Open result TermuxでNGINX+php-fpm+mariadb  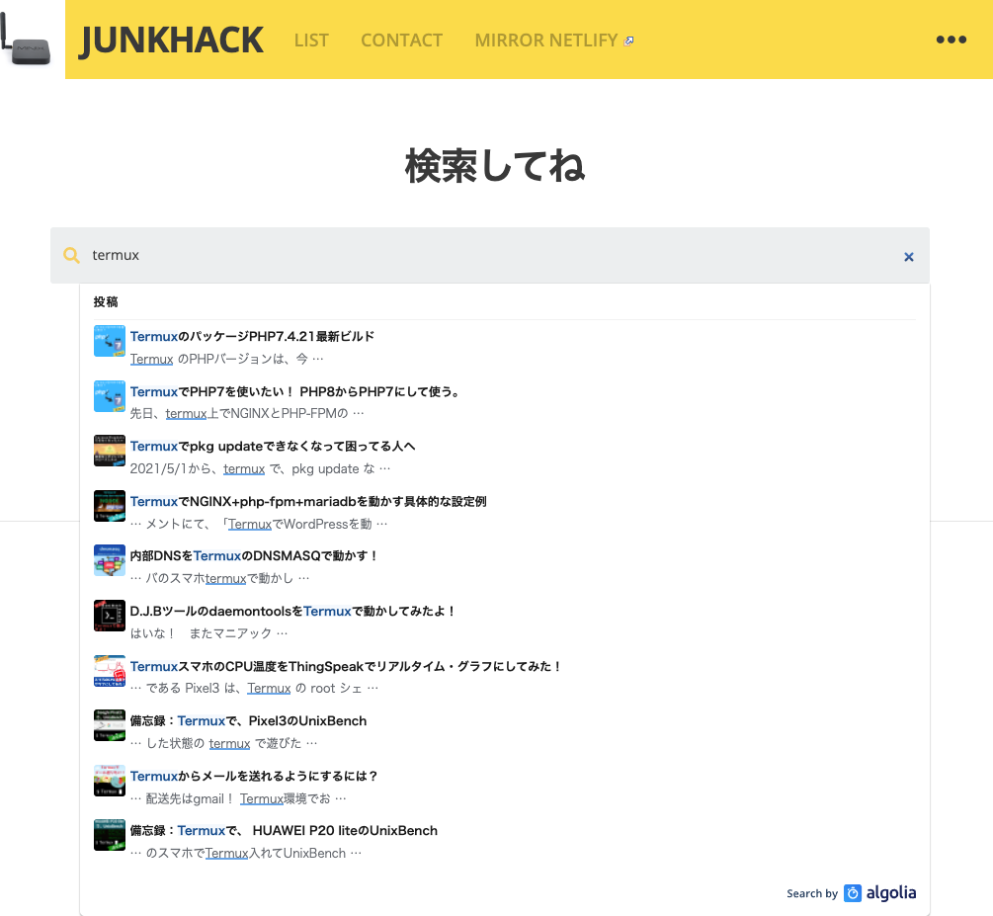(308, 501)
